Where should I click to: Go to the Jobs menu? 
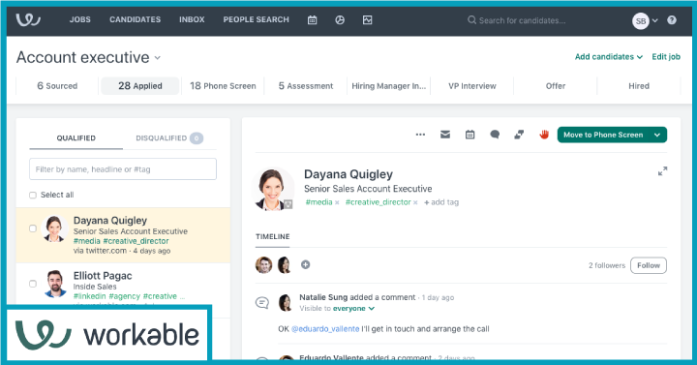[80, 19]
